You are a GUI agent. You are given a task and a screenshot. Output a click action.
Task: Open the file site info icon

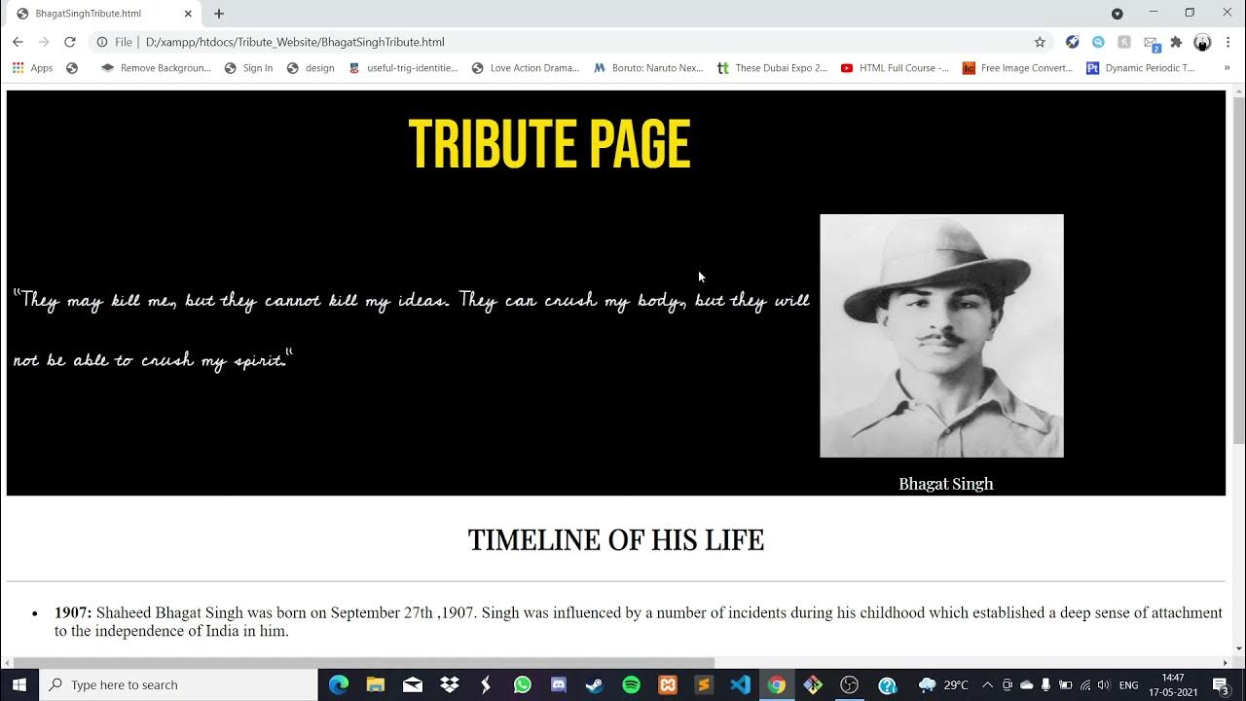click(x=101, y=42)
